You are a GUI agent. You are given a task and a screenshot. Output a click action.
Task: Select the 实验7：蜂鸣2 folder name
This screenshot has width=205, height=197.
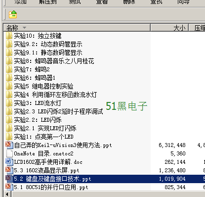[32, 69]
